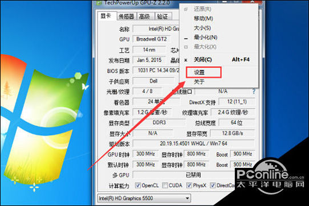Switch to the 传感器 tab
This screenshot has height=206, width=309.
(x=127, y=17)
